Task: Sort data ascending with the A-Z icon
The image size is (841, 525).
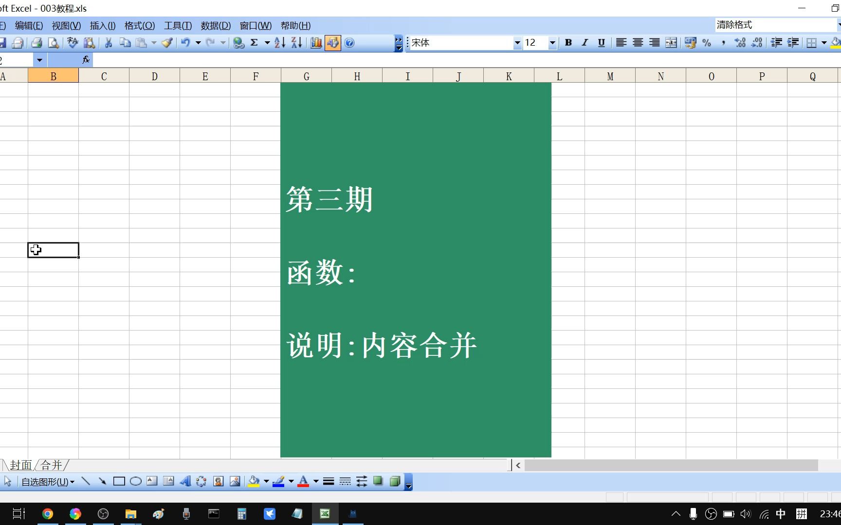Action: pyautogui.click(x=280, y=43)
